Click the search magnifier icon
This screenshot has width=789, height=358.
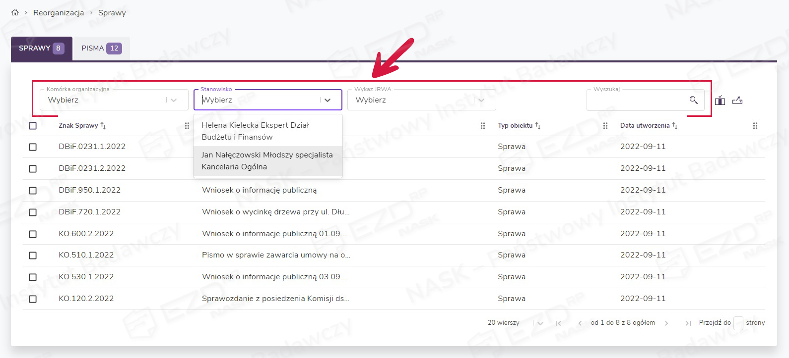(693, 100)
